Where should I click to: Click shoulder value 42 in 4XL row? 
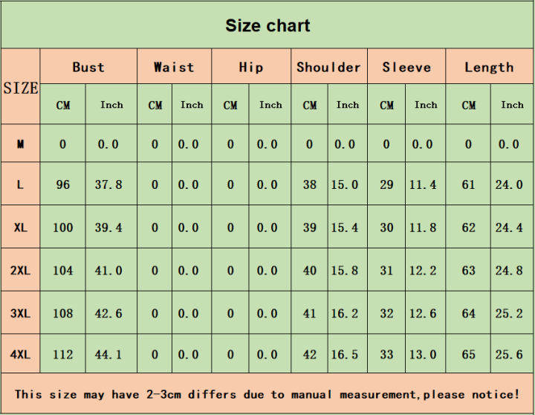pos(310,355)
